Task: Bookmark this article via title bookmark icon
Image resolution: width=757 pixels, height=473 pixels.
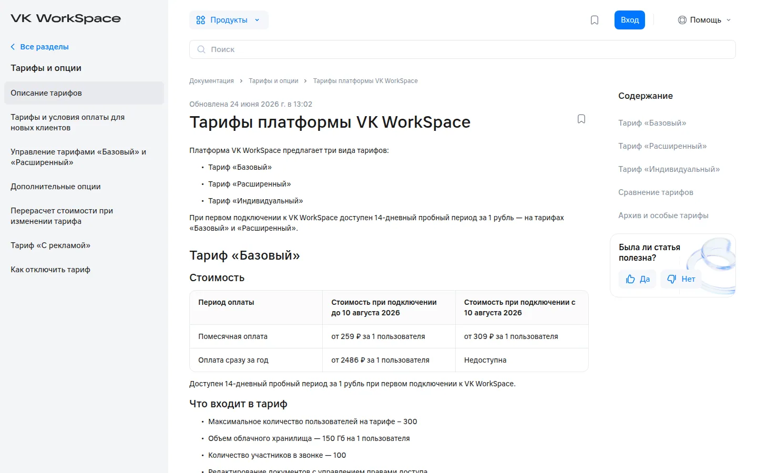Action: 581,119
